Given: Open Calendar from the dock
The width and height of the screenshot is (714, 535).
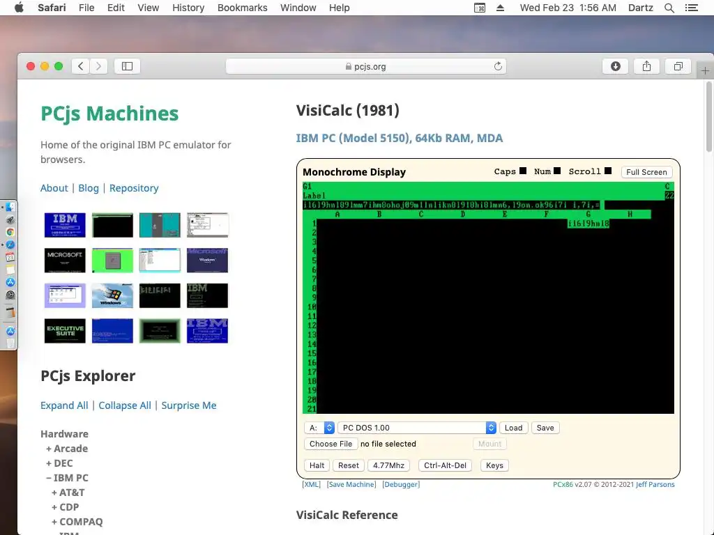Looking at the screenshot, I should point(10,257).
